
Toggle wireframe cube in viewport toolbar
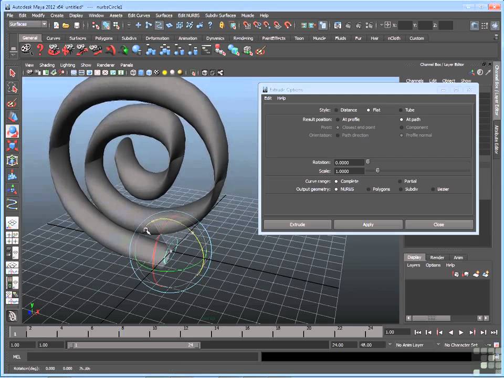click(x=133, y=72)
